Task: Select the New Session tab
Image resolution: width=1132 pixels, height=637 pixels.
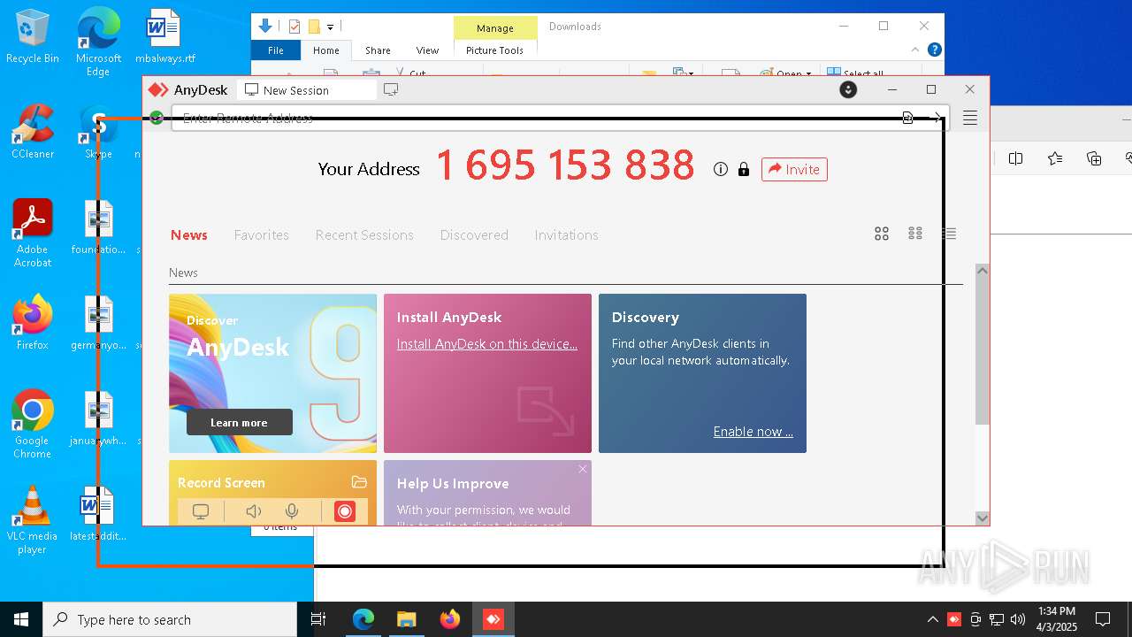Action: pos(306,90)
